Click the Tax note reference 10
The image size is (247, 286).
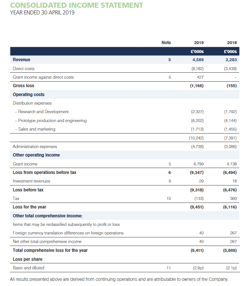tap(169, 198)
